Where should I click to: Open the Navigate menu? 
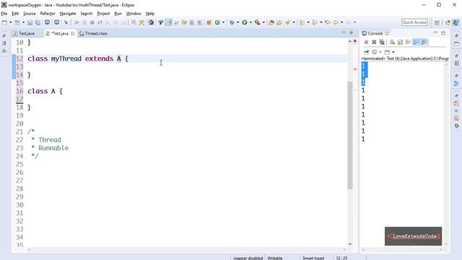tap(68, 14)
